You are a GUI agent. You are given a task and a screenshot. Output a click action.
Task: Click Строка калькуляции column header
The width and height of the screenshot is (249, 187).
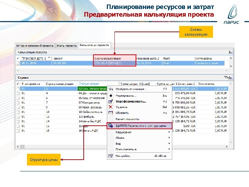coord(61,84)
